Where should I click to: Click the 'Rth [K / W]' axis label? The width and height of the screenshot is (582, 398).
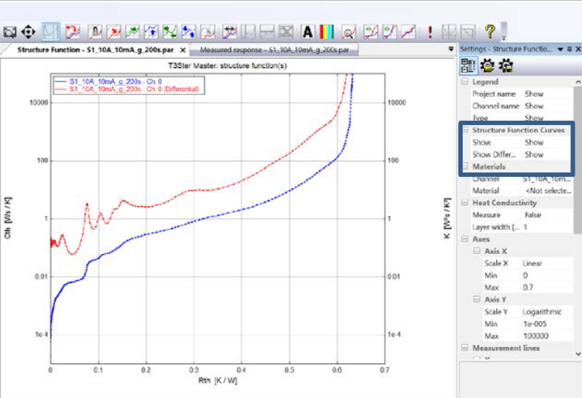(x=218, y=381)
